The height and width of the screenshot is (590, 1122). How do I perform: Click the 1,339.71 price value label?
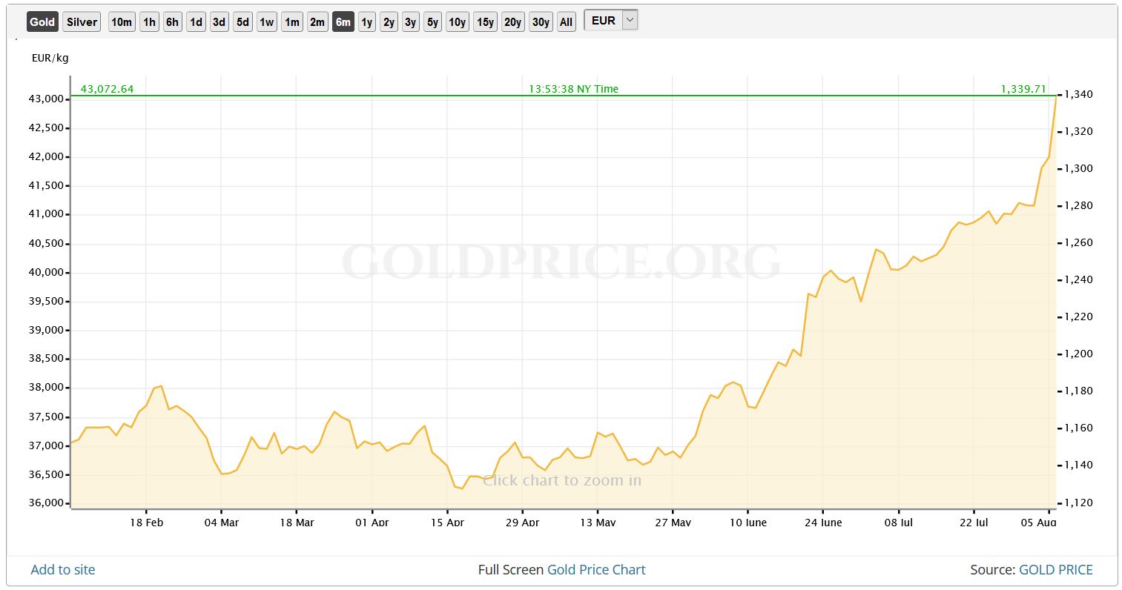click(x=1023, y=89)
